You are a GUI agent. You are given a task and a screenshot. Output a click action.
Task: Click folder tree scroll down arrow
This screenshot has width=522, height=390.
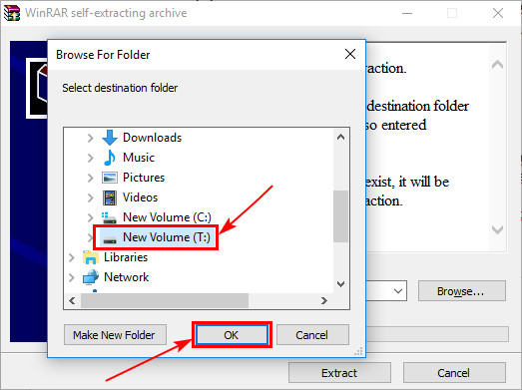click(x=340, y=284)
